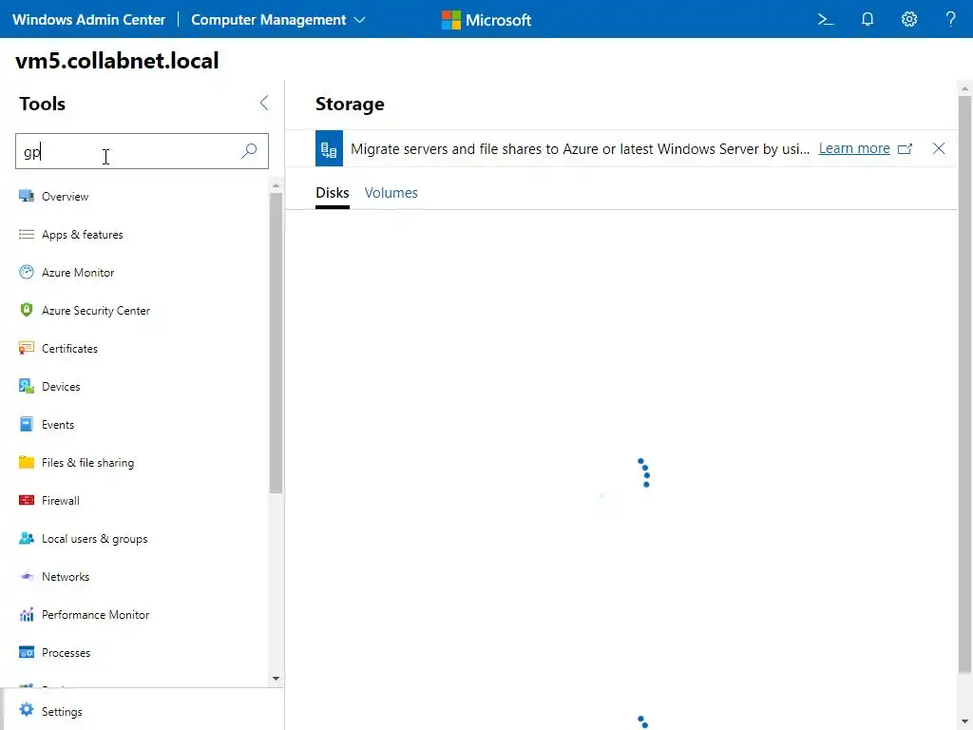Click the Files & file sharing folder icon
This screenshot has width=973, height=730.
tap(27, 463)
